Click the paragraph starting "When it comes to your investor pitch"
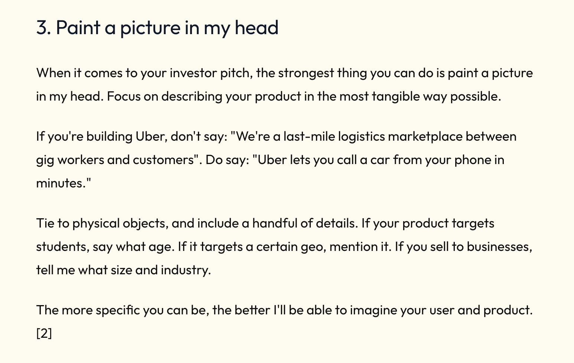 click(284, 85)
